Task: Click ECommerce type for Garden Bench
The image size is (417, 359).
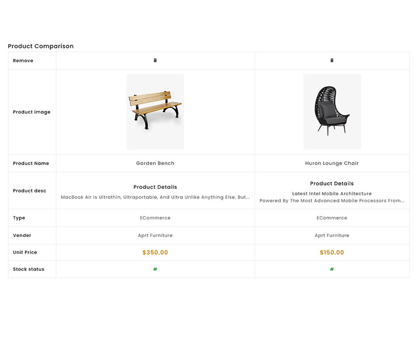Action: pyautogui.click(x=155, y=218)
